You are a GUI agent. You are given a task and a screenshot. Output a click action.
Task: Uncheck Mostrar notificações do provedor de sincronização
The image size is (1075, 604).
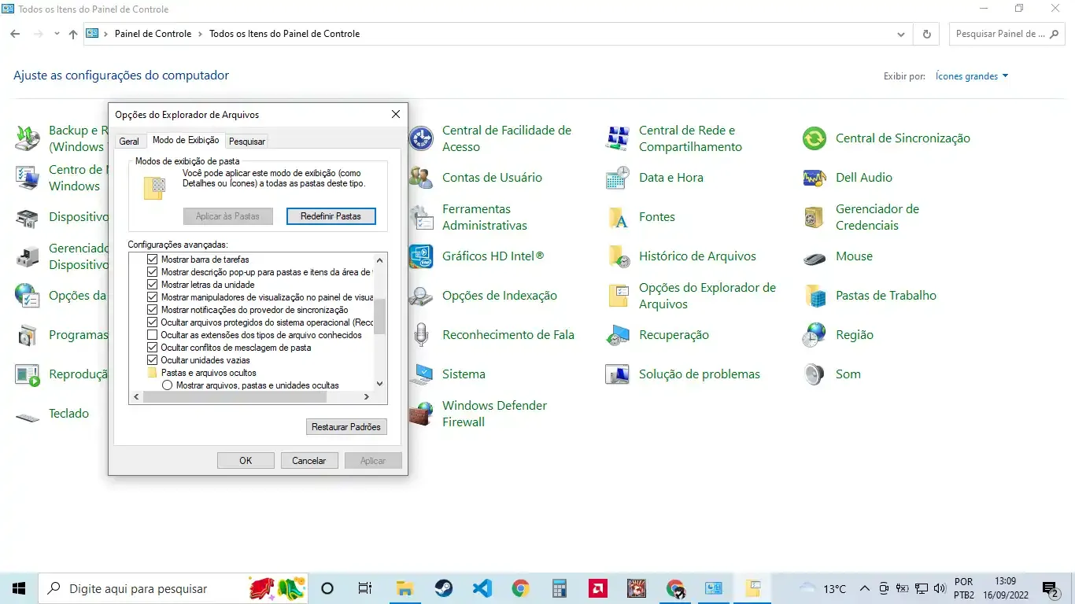(x=153, y=310)
